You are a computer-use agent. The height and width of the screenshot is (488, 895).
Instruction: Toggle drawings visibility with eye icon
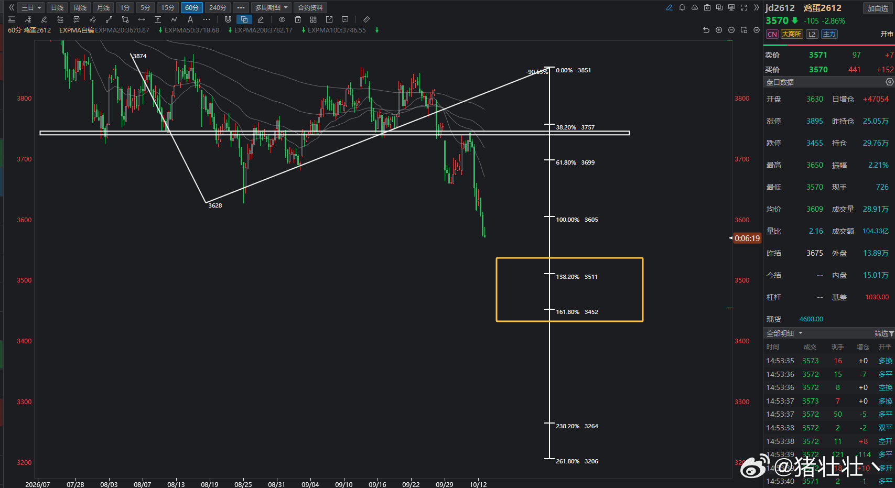(x=282, y=19)
